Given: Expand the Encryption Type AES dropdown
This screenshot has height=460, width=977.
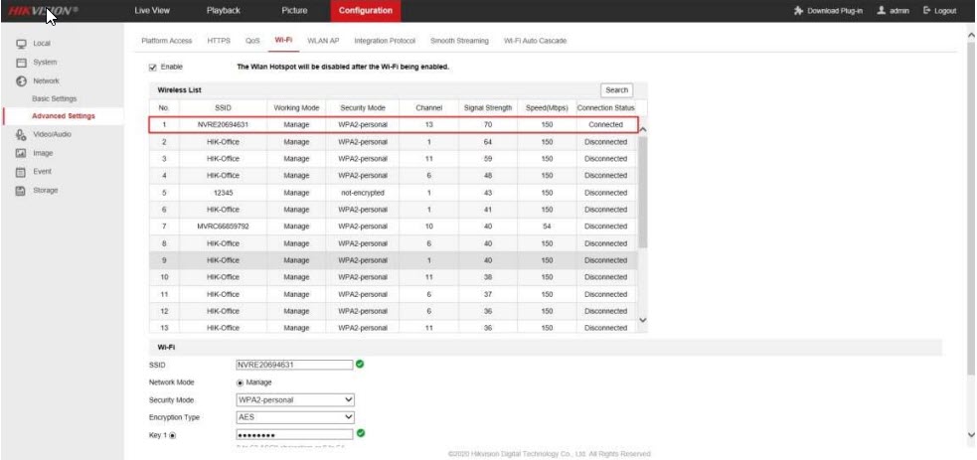Looking at the screenshot, I should 294,417.
